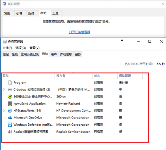Sort by the 状态 column header
Screen dimensions: 166x150
105,76
